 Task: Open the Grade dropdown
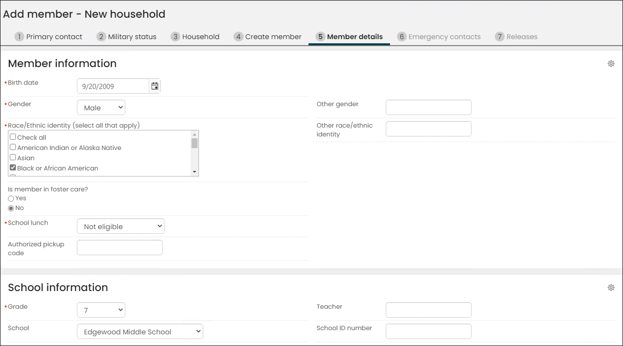(x=101, y=310)
